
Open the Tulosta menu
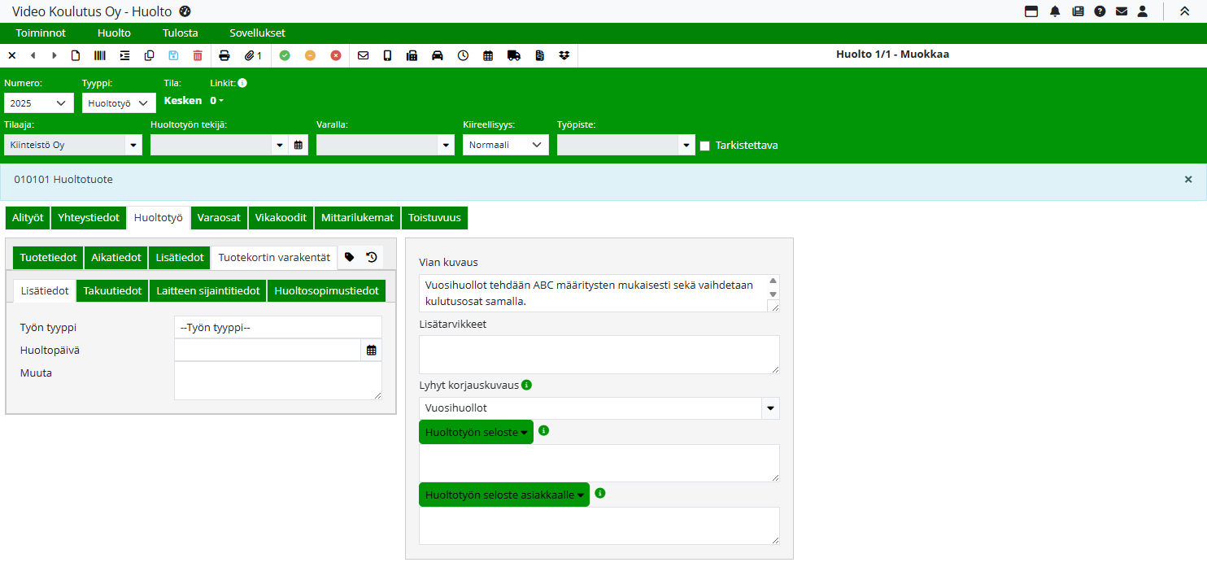pyautogui.click(x=180, y=33)
